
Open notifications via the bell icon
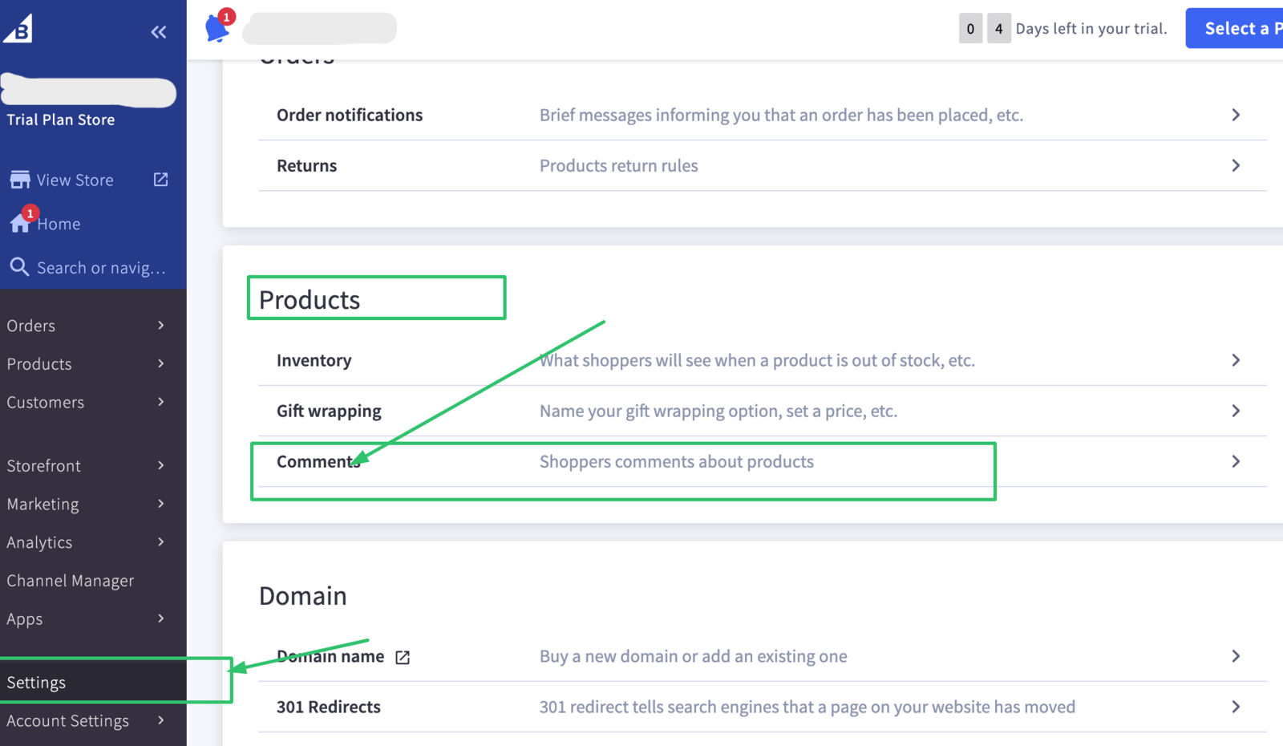coord(215,28)
